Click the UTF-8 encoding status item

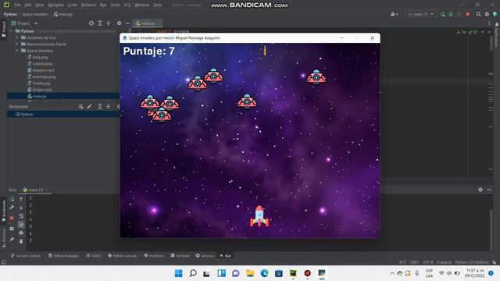tap(428, 262)
